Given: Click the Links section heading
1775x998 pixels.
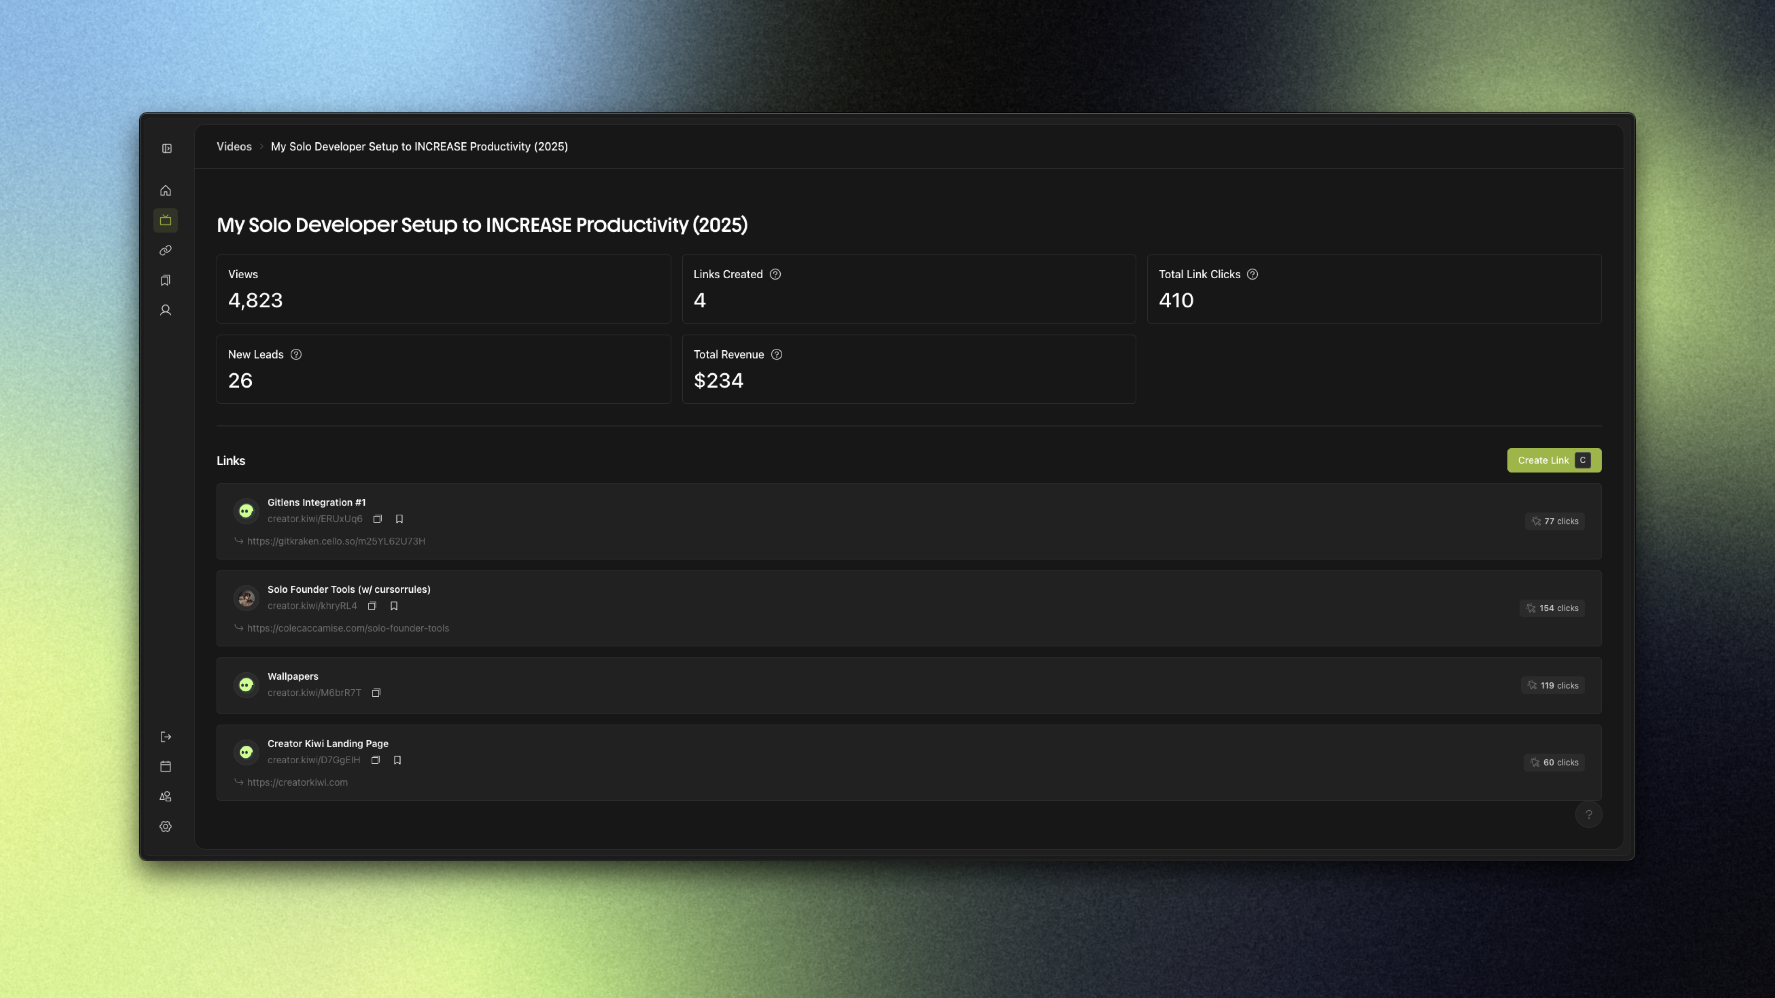Looking at the screenshot, I should tap(231, 461).
